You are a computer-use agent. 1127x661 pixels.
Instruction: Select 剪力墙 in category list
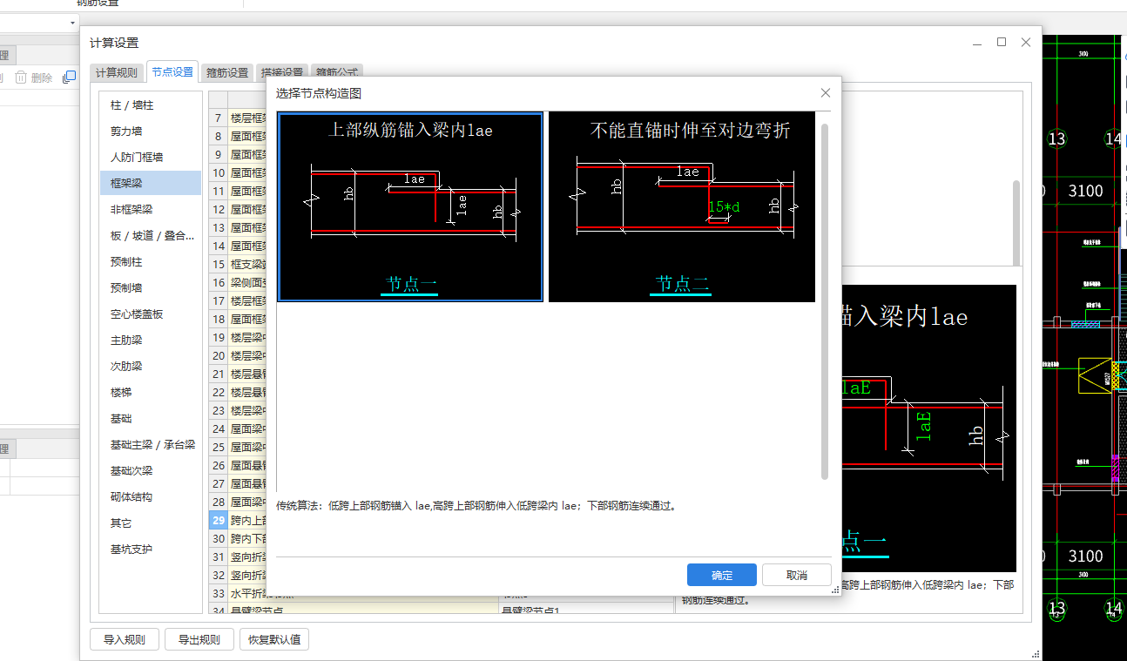point(150,131)
